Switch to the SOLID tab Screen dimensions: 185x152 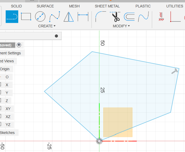[16, 6]
